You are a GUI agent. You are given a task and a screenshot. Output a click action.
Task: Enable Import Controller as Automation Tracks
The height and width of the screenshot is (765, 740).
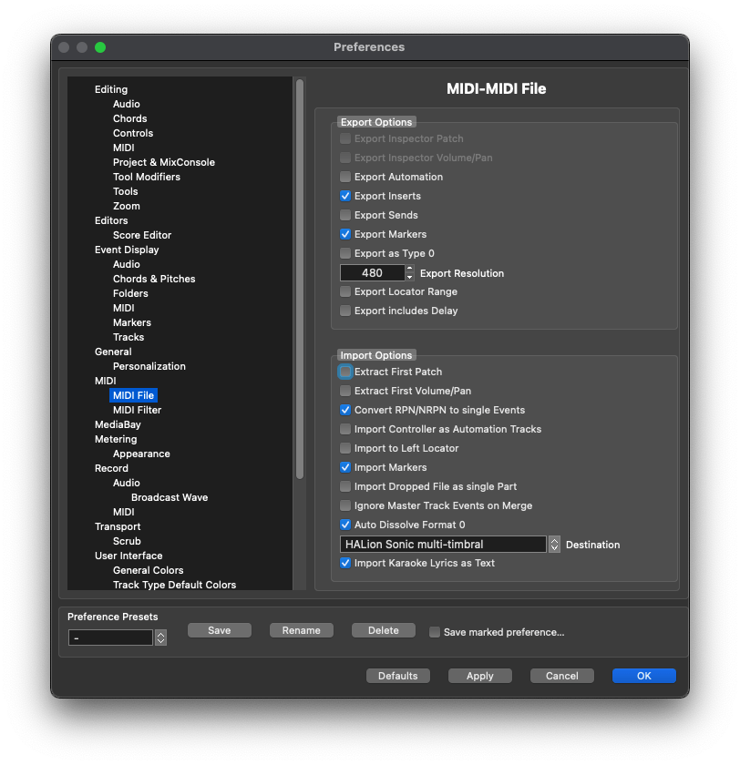pyautogui.click(x=345, y=429)
